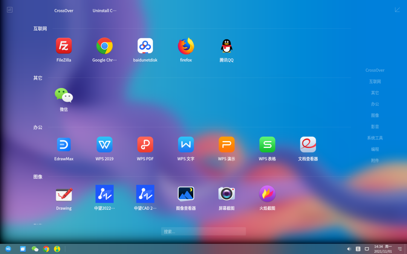Open 屏幕截图 screenshot tool
The width and height of the screenshot is (407, 254).
(226, 194)
